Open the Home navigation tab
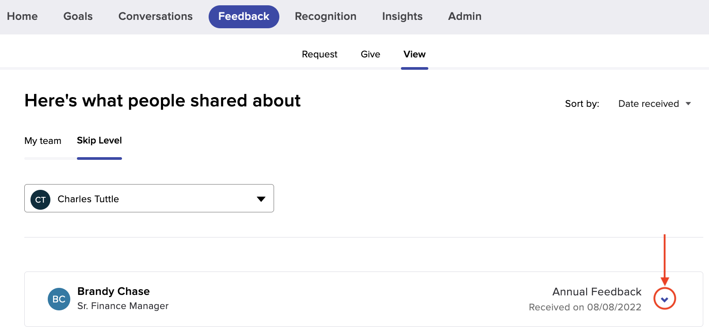The height and width of the screenshot is (332, 709). pos(22,16)
